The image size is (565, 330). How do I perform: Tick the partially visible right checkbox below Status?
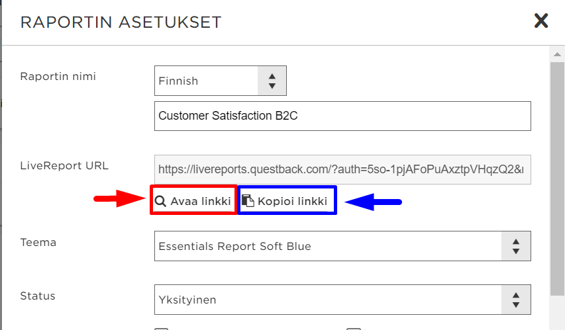[x=354, y=329]
